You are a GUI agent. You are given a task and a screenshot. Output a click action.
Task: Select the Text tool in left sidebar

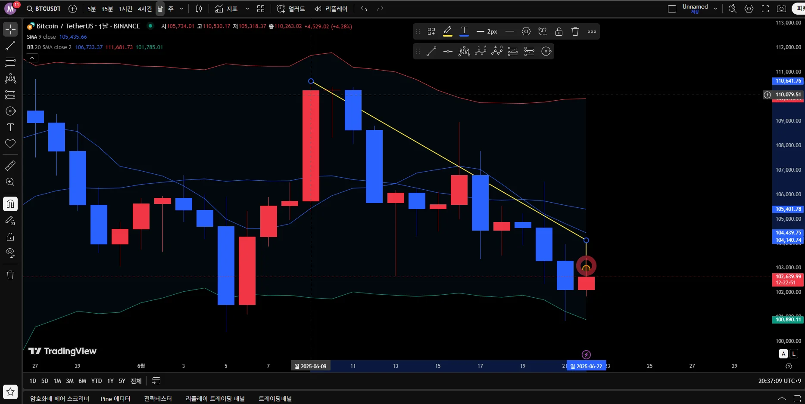click(10, 127)
